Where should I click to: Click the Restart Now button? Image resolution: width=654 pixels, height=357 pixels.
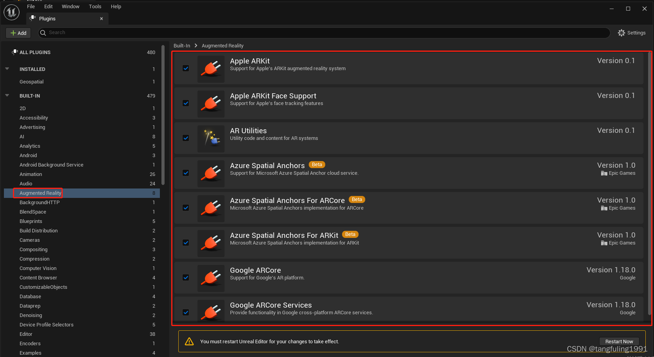pyautogui.click(x=619, y=341)
